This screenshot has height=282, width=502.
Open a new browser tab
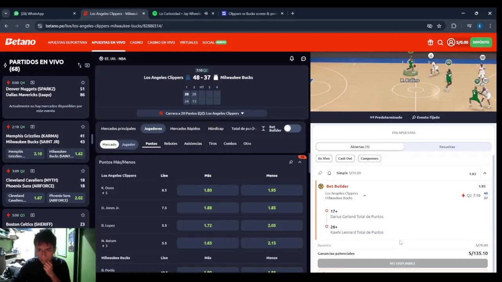[x=293, y=13]
